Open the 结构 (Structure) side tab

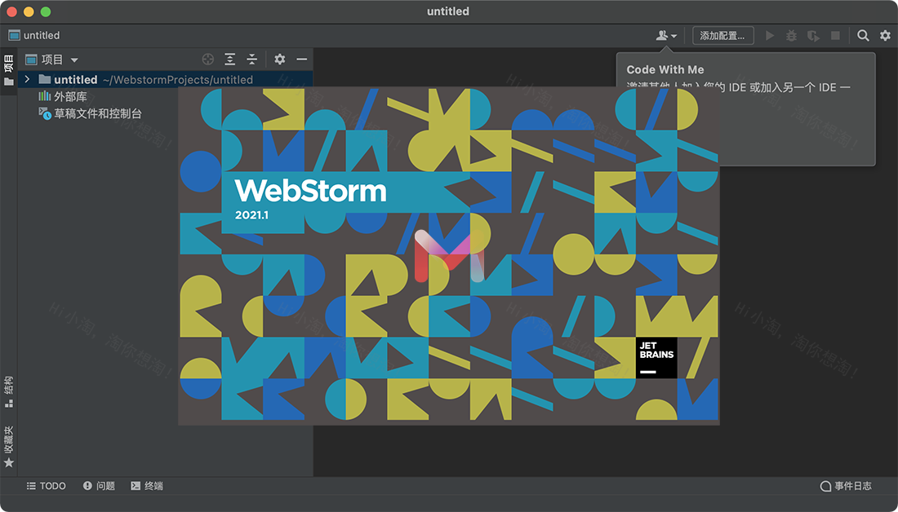(9, 392)
